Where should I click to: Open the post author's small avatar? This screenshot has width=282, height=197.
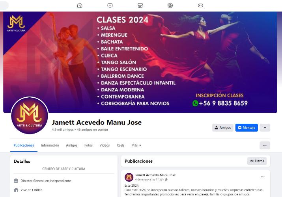129,177
